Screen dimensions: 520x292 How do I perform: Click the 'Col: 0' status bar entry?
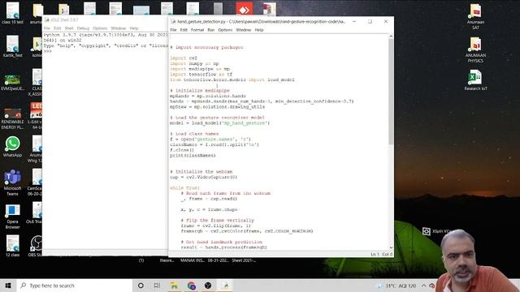pos(388,254)
